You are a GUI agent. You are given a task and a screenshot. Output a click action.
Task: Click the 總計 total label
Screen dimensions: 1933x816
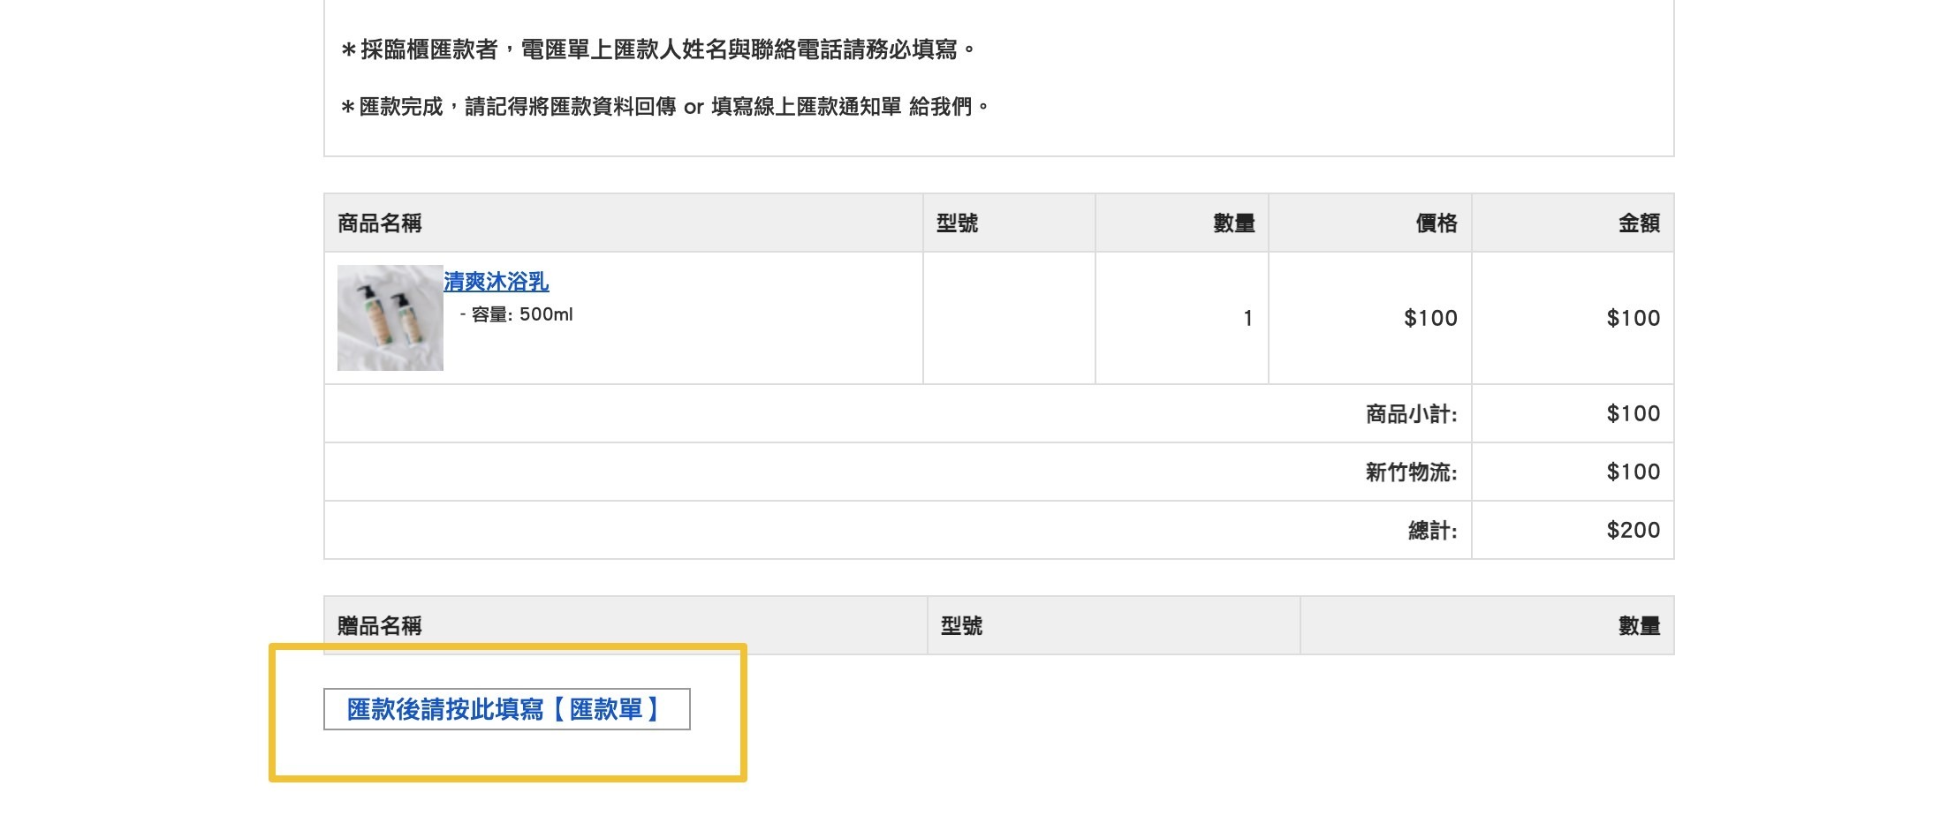1432,531
